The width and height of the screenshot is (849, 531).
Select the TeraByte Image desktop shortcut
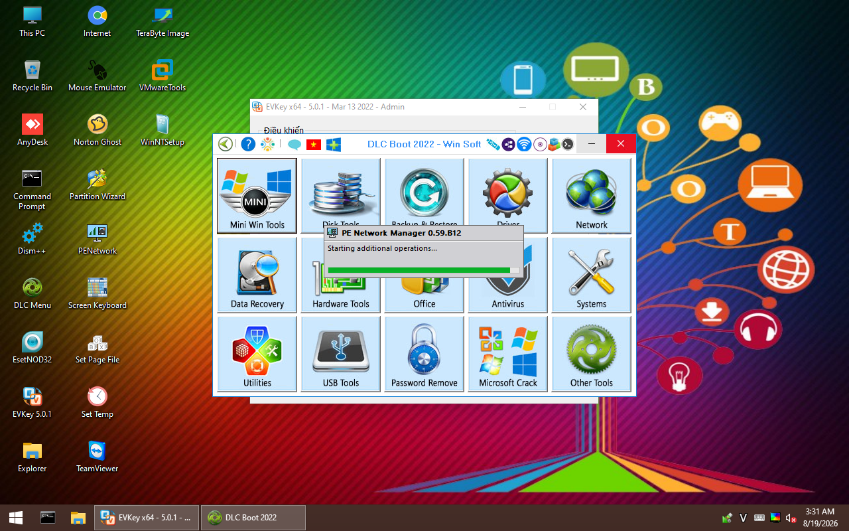click(x=163, y=21)
